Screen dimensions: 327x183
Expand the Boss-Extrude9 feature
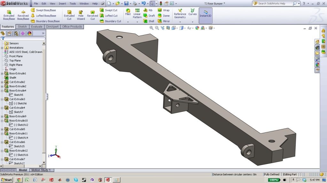coord(2,116)
